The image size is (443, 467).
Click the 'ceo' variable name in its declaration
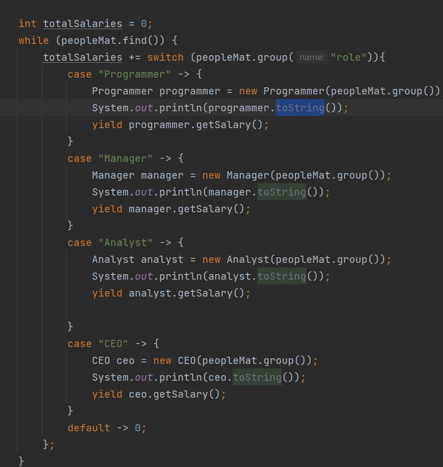tap(126, 360)
